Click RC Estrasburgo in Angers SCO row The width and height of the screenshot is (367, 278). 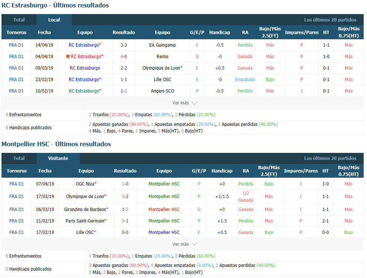(x=85, y=91)
